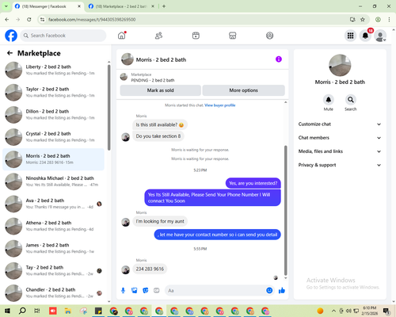Open the Friends icon in top navigation
Image resolution: width=396 pixels, height=317 pixels.
(x=158, y=36)
